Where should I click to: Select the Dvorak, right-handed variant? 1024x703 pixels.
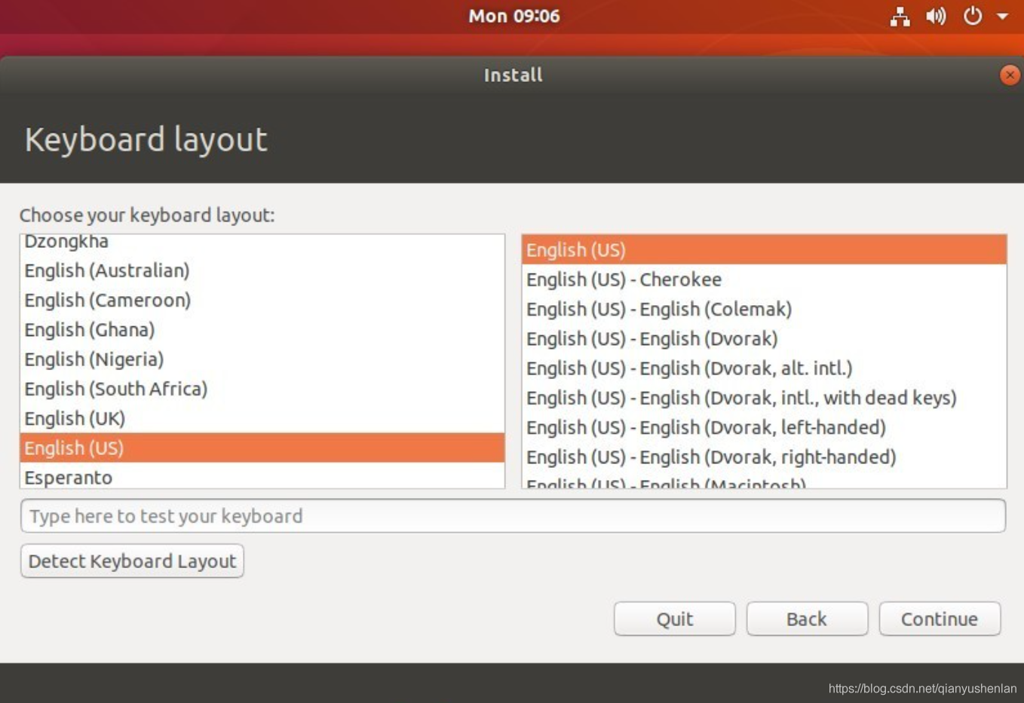click(764, 457)
